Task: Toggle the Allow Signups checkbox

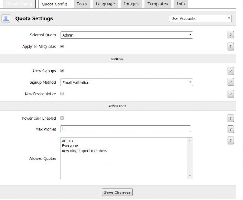Action: click(62, 71)
